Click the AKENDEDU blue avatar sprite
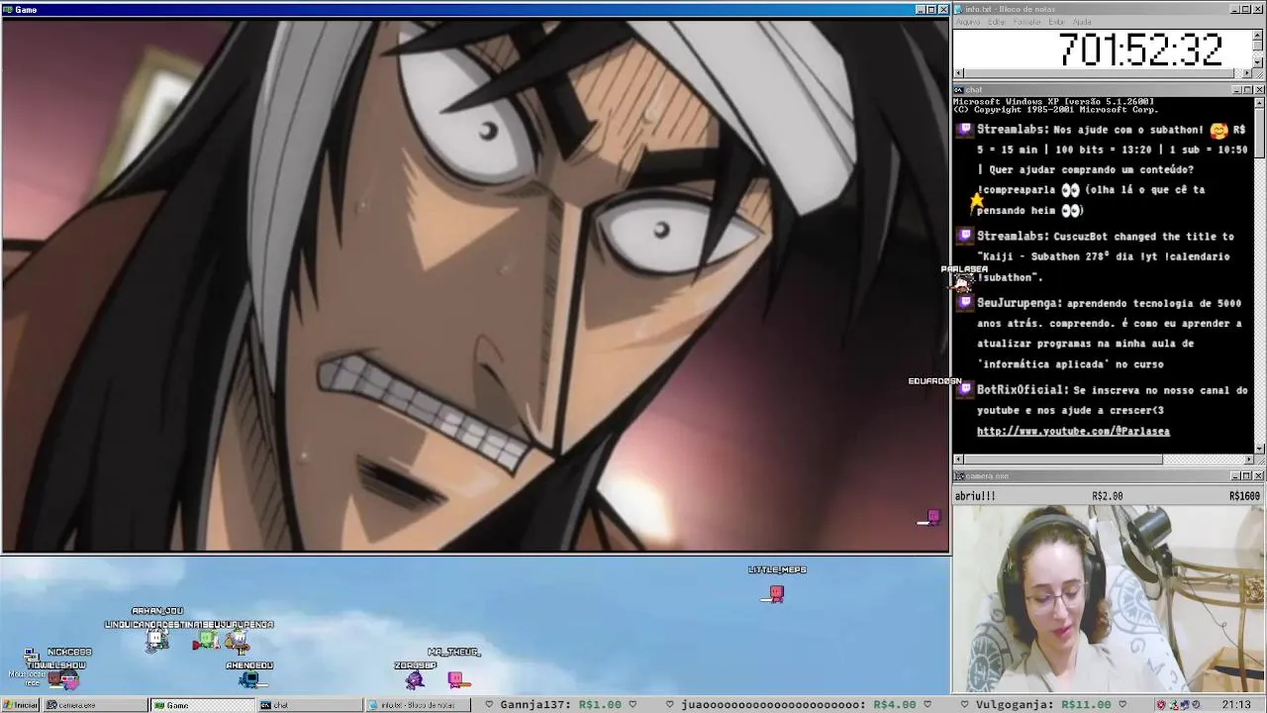This screenshot has width=1267, height=713. pos(249,679)
